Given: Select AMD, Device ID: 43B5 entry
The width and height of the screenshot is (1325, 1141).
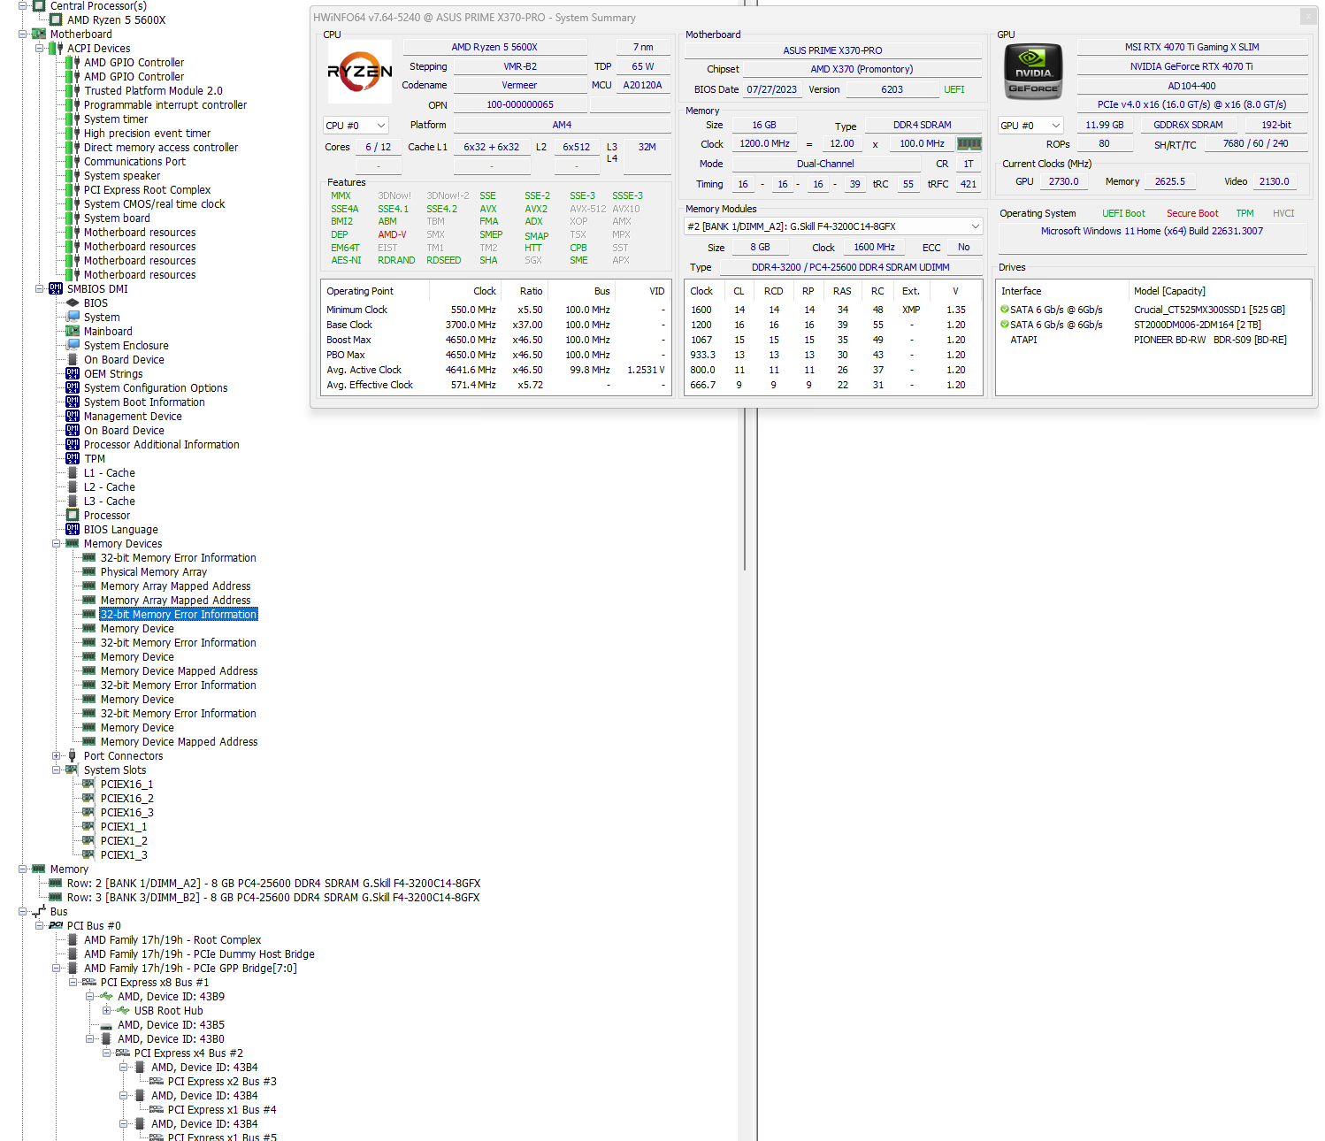Looking at the screenshot, I should tap(171, 1024).
